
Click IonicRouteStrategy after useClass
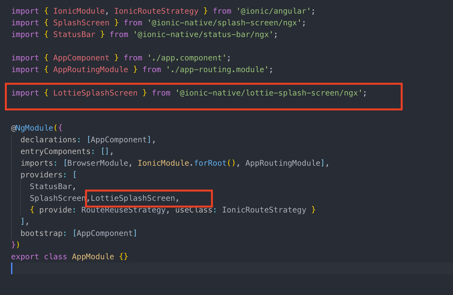click(x=264, y=210)
